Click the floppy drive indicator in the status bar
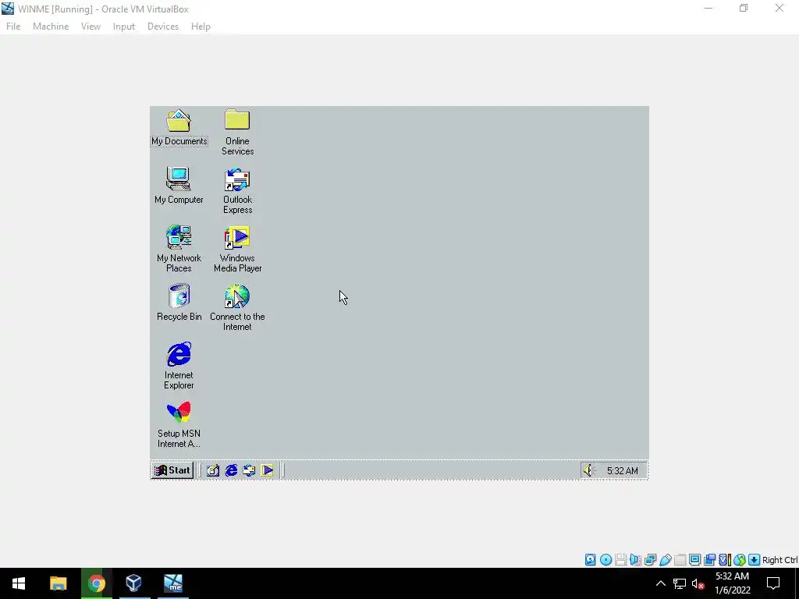 tap(620, 560)
